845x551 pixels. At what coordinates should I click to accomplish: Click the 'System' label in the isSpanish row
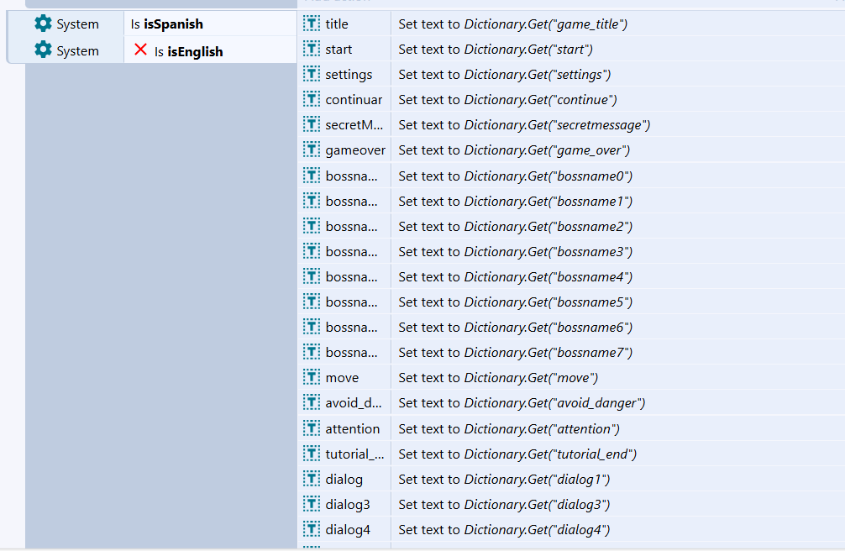tap(77, 24)
